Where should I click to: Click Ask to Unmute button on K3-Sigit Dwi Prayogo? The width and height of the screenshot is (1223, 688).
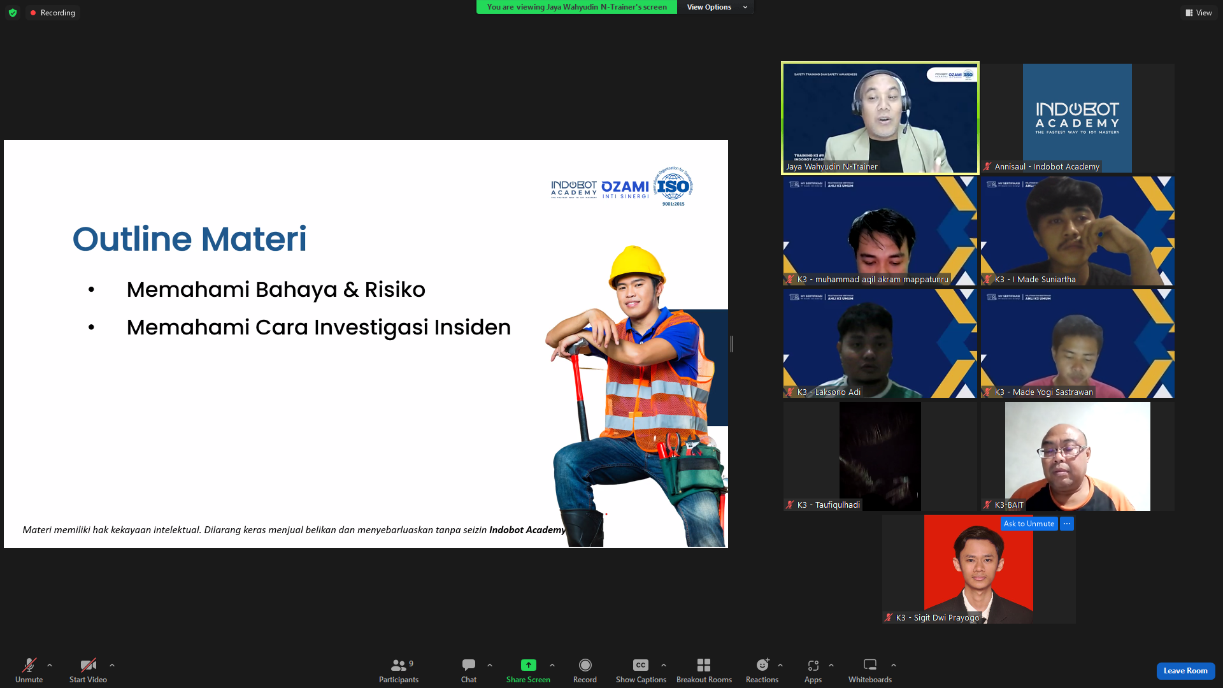[x=1028, y=524]
